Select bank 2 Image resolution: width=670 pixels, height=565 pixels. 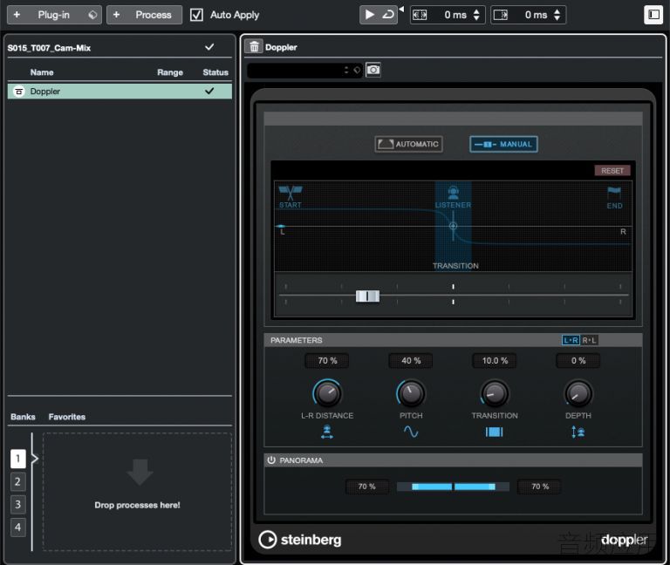coord(18,481)
